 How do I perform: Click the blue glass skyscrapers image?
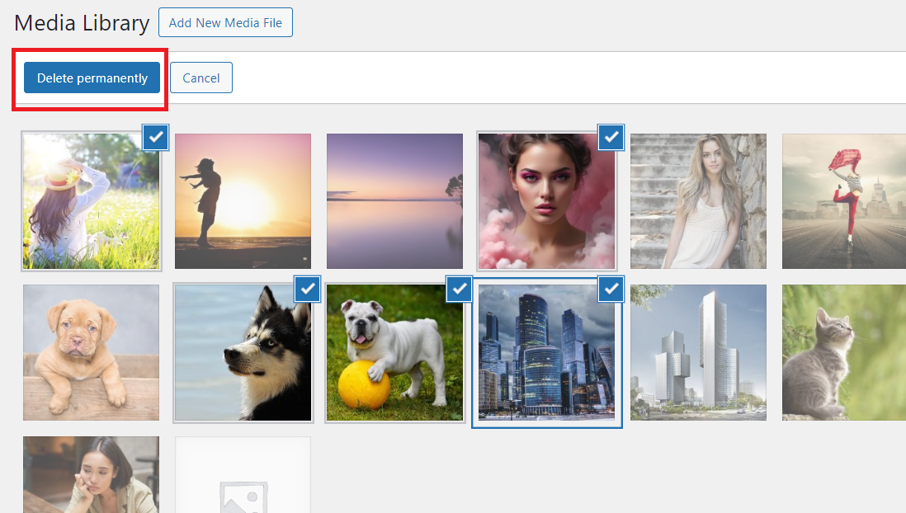(x=546, y=352)
